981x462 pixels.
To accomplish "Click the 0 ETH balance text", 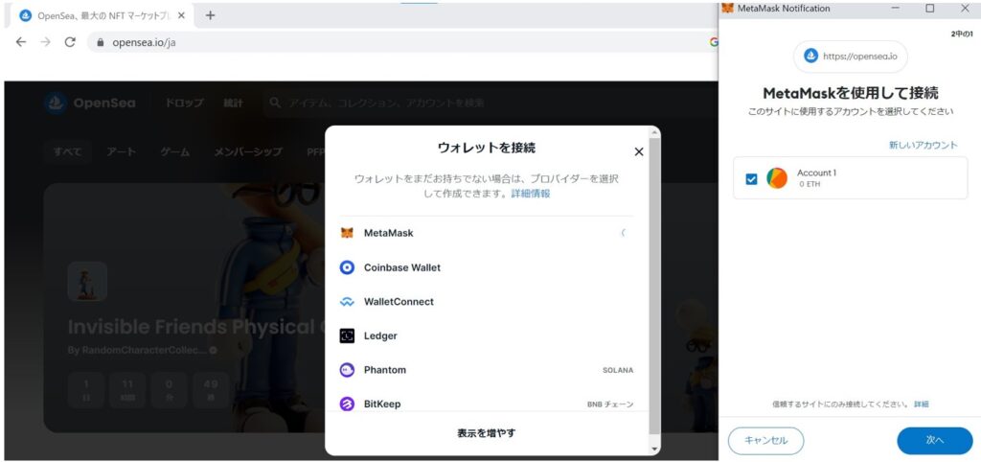I will (x=810, y=185).
